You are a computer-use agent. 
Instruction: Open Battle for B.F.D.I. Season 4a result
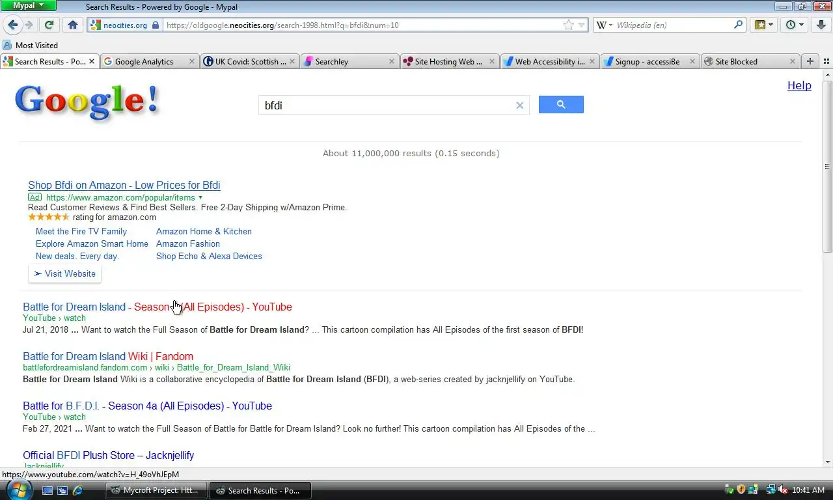tap(147, 406)
